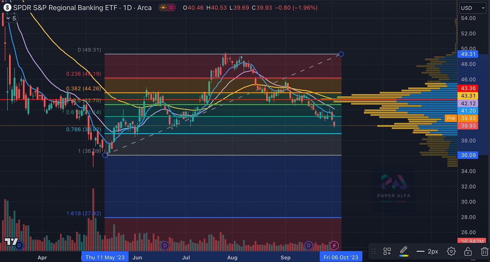Toggle the lock on the drawing
This screenshot has height=262, width=490.
(467, 251)
